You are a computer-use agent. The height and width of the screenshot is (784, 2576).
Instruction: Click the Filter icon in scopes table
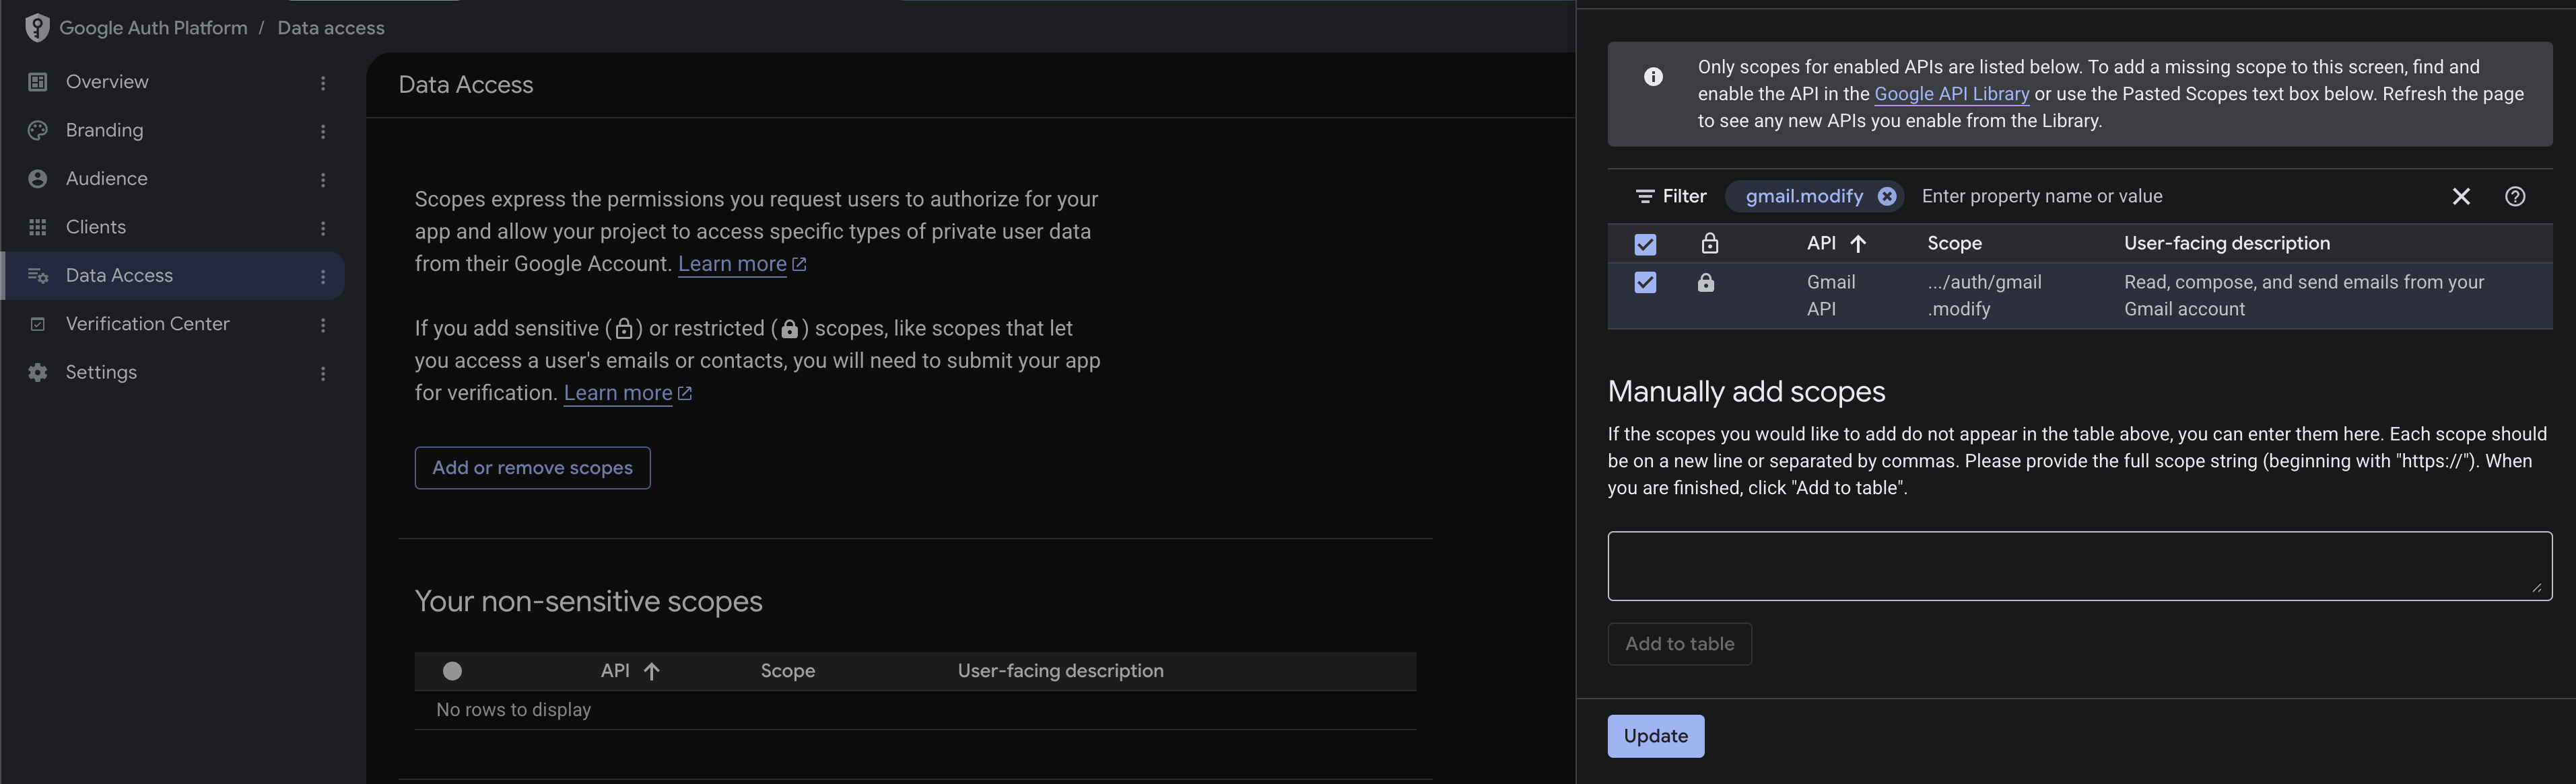[1644, 197]
